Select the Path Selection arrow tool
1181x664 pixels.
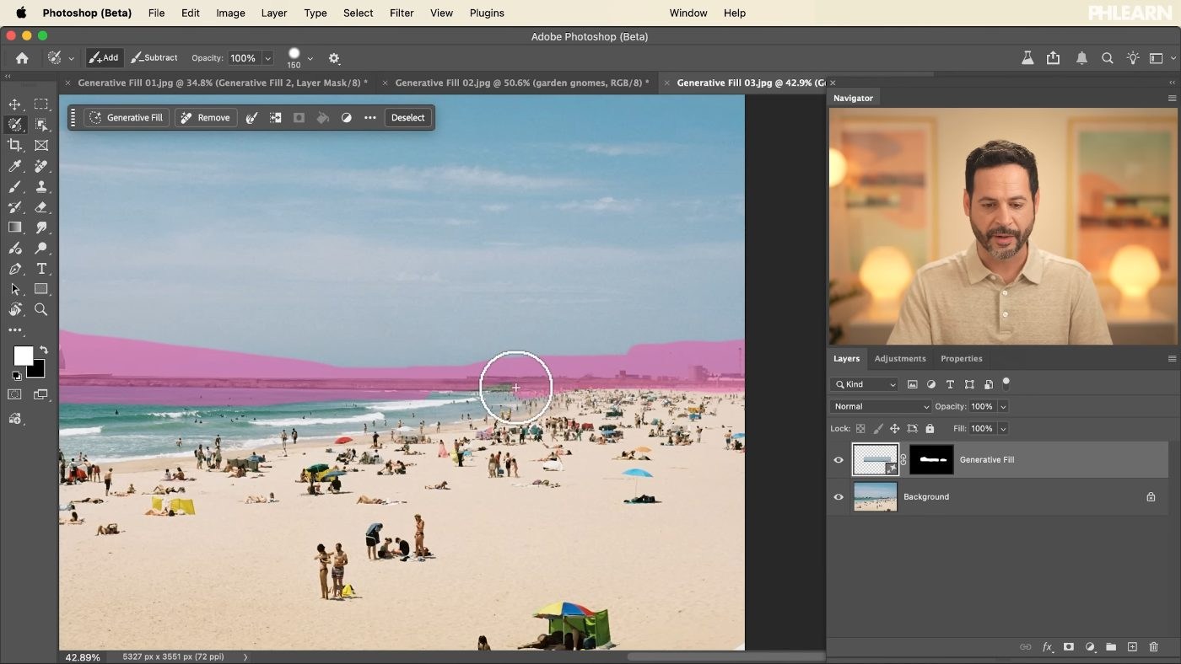click(x=15, y=289)
